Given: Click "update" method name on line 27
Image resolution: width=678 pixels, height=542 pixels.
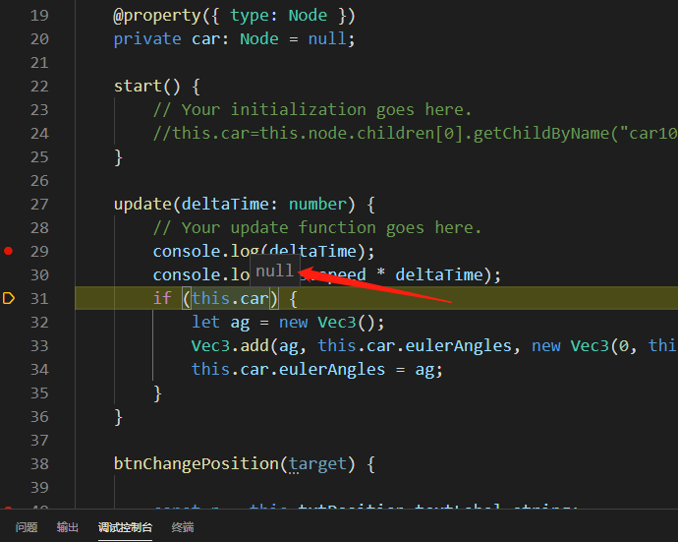Looking at the screenshot, I should click(142, 204).
